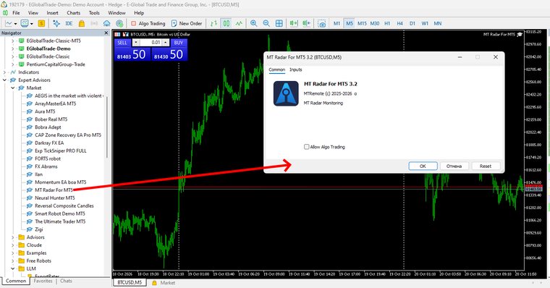Open the IDE (MetaEditor) toolbar icon
550x288 pixels.
pyautogui.click(x=69, y=23)
